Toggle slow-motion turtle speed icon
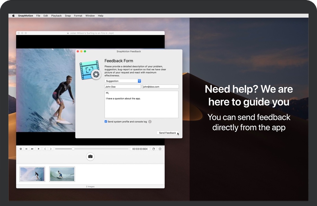Viewport: 317px width, 206px height. (x=33, y=149)
